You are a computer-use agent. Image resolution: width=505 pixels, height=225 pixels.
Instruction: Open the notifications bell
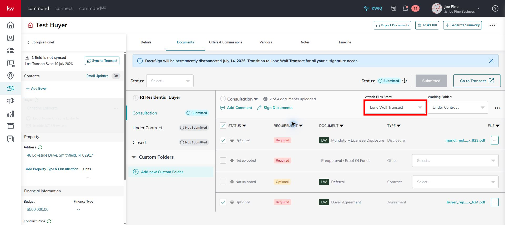pyautogui.click(x=405, y=8)
